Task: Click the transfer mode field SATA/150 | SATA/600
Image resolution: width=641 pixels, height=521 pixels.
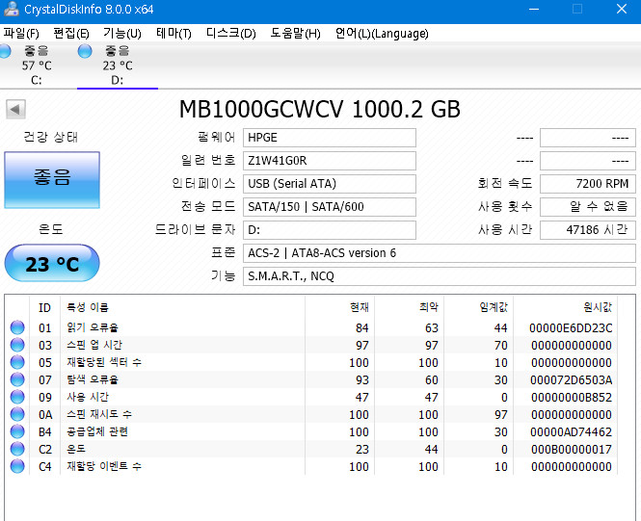Action: (330, 207)
